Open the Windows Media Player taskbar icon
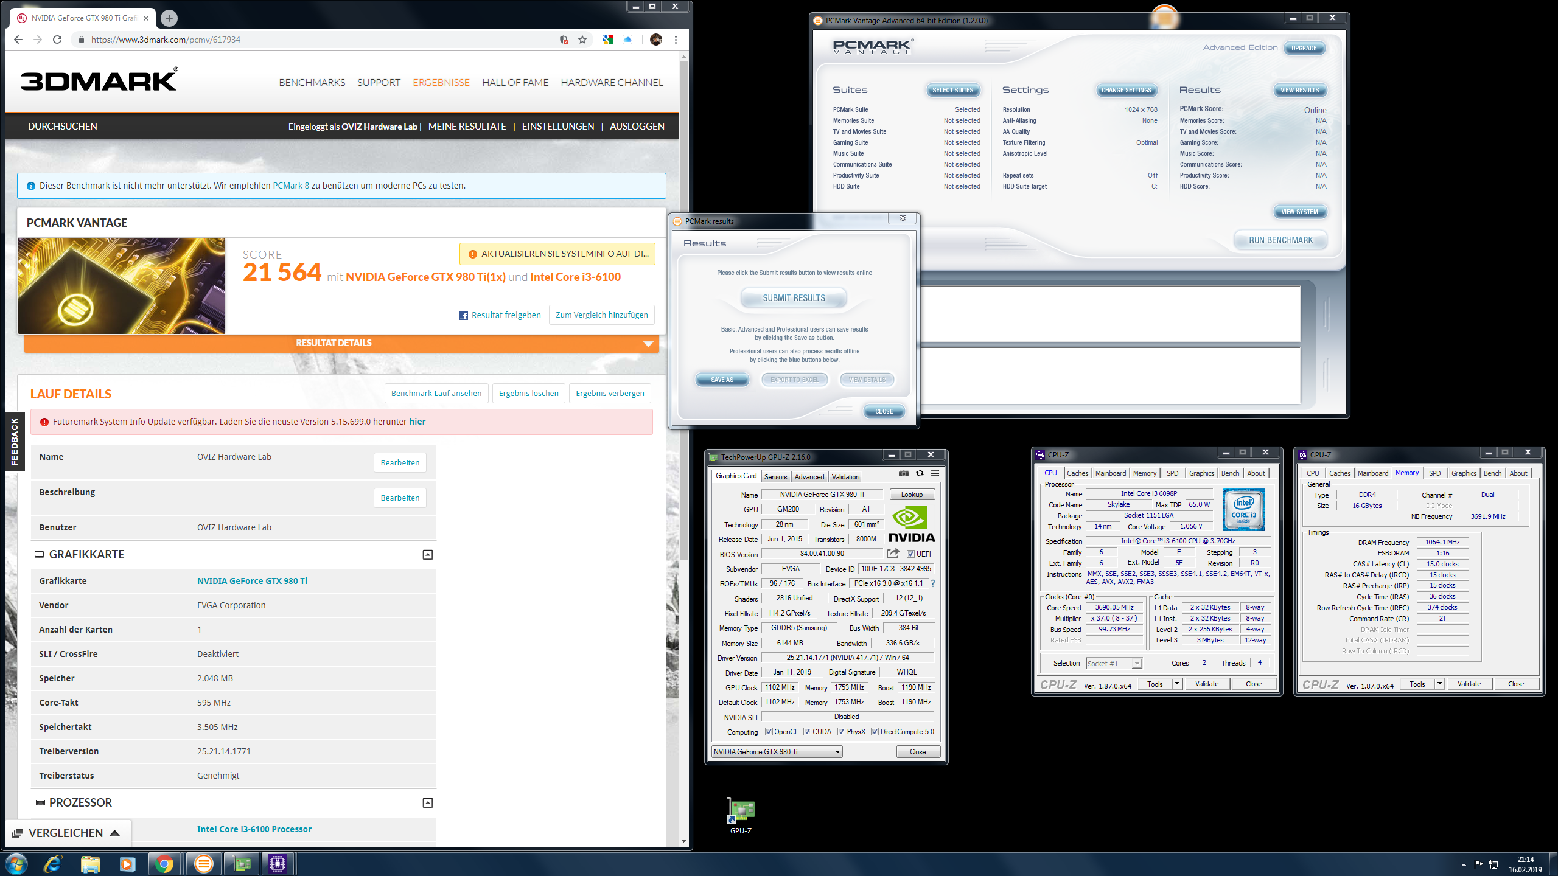The width and height of the screenshot is (1558, 876). [127, 864]
